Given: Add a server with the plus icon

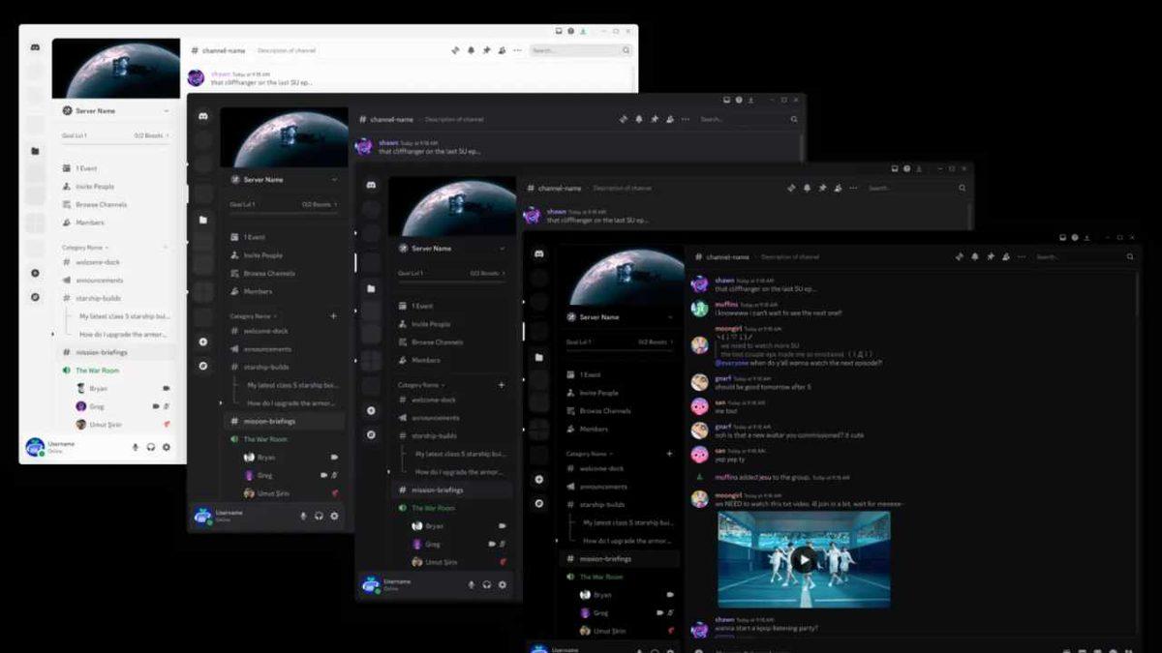Looking at the screenshot, I should coord(538,480).
